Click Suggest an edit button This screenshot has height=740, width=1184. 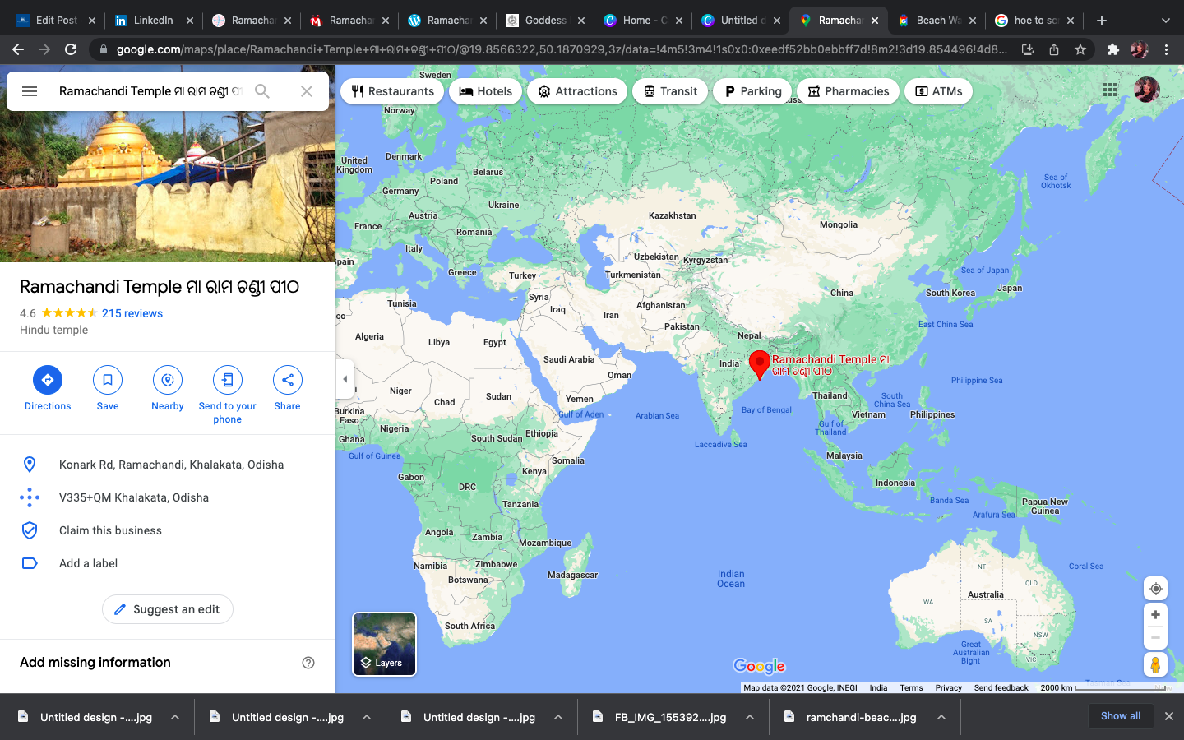pyautogui.click(x=168, y=609)
